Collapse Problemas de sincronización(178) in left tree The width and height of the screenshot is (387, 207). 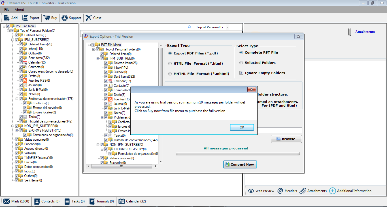tap(17, 99)
